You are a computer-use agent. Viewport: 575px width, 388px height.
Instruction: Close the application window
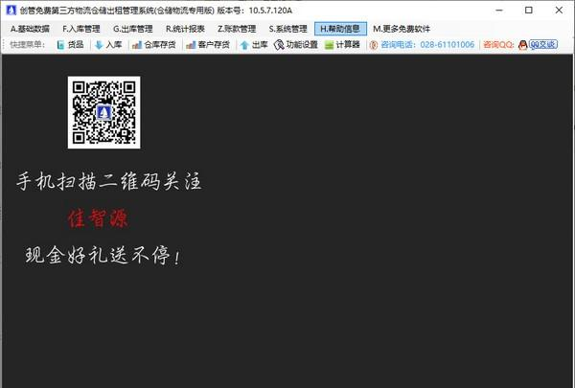pos(559,11)
